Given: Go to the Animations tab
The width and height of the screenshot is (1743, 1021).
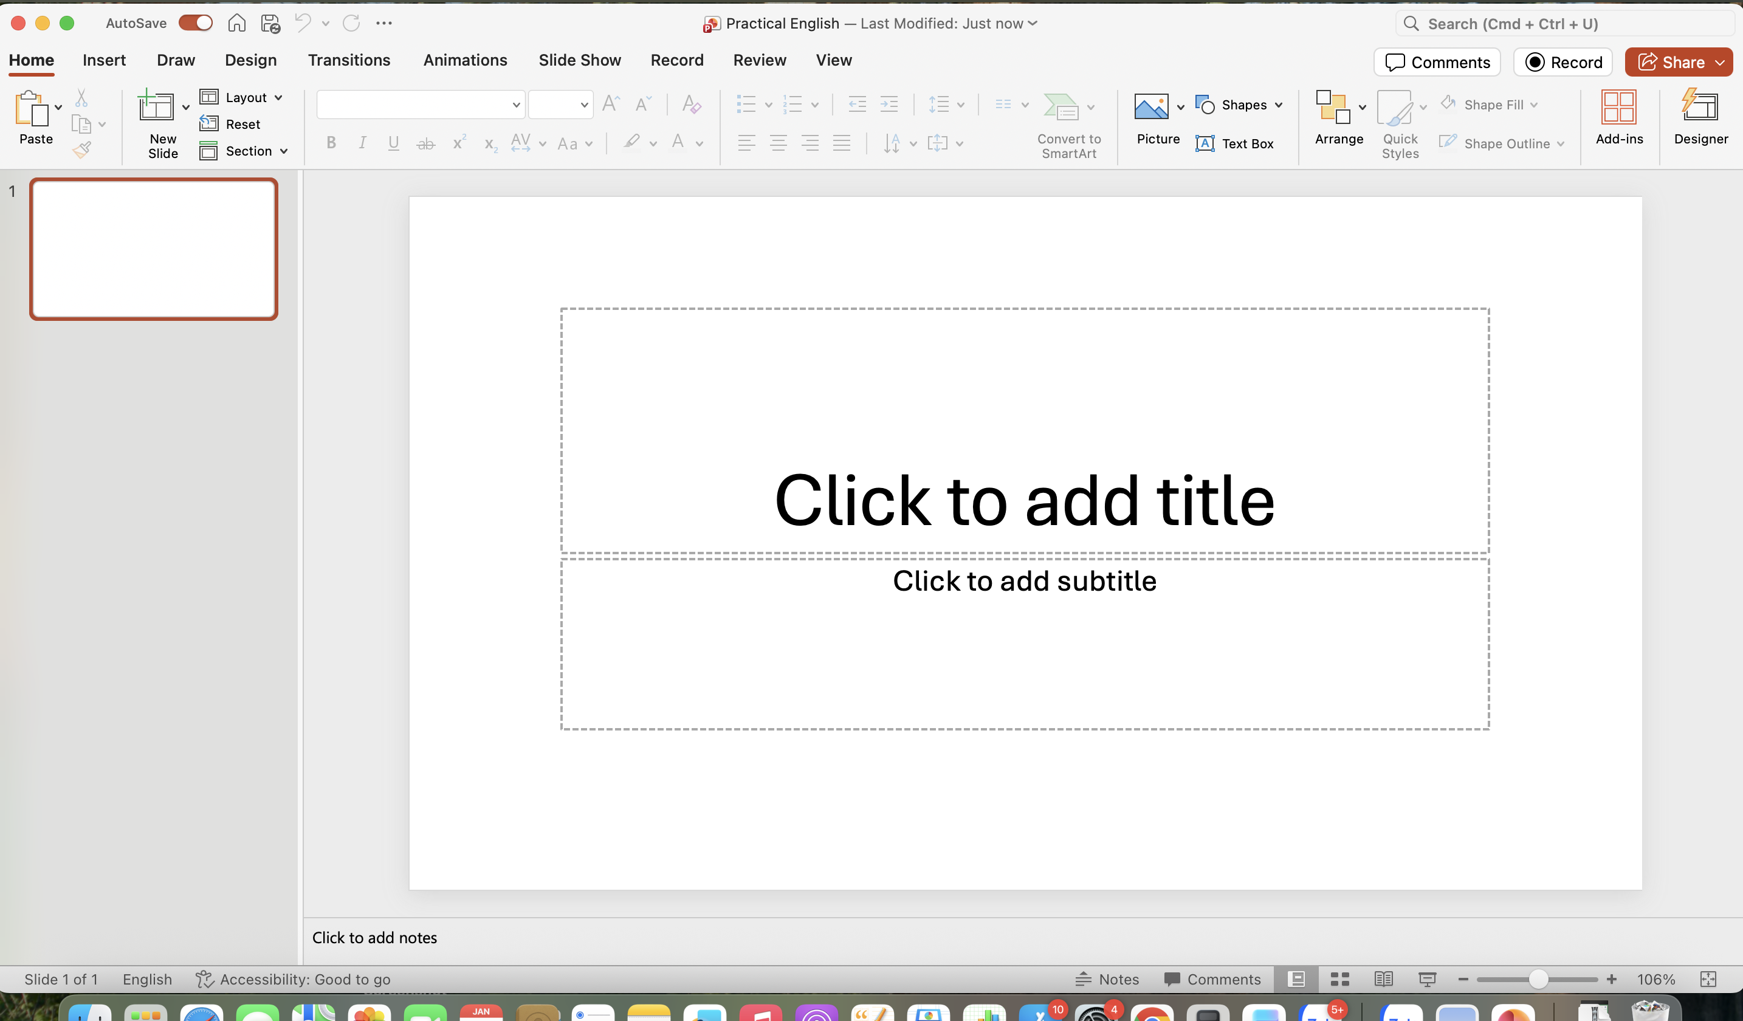Looking at the screenshot, I should [x=465, y=60].
